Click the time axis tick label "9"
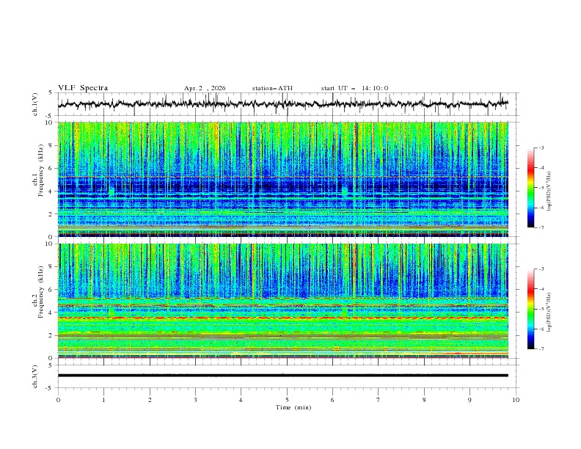Viewport: 581px width, 449px height. (469, 400)
